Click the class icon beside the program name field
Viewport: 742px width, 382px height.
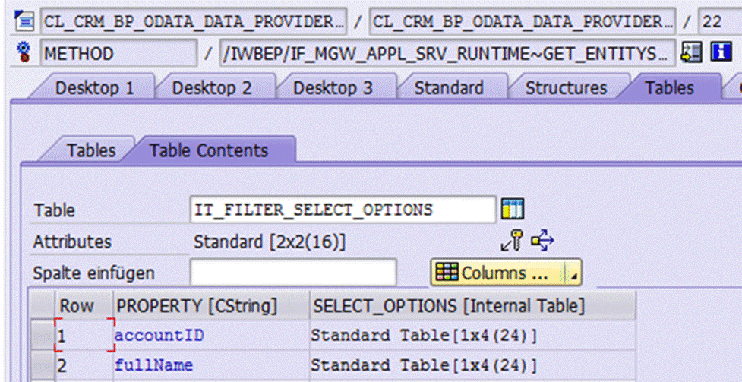pyautogui.click(x=24, y=21)
